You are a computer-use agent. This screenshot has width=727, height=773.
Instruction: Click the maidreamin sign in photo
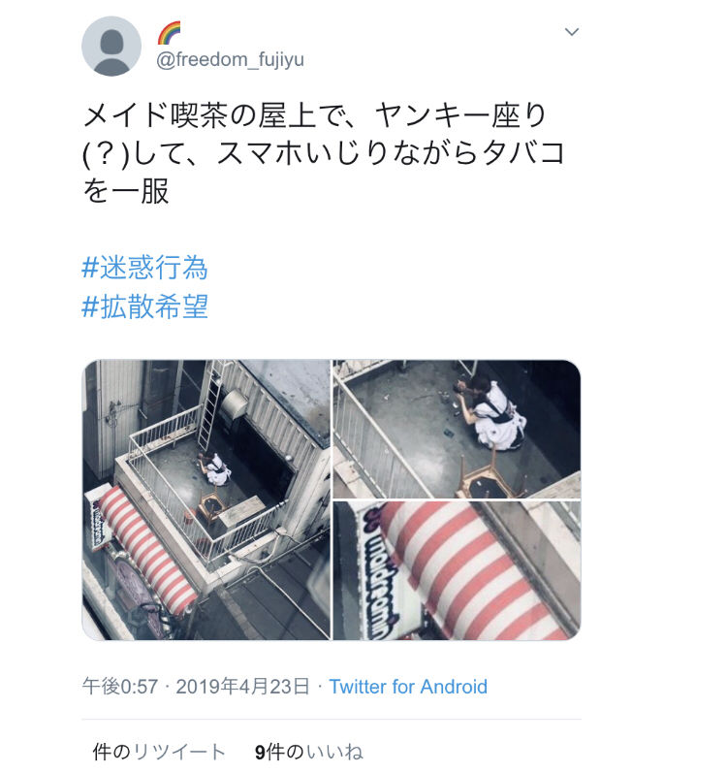pyautogui.click(x=379, y=571)
